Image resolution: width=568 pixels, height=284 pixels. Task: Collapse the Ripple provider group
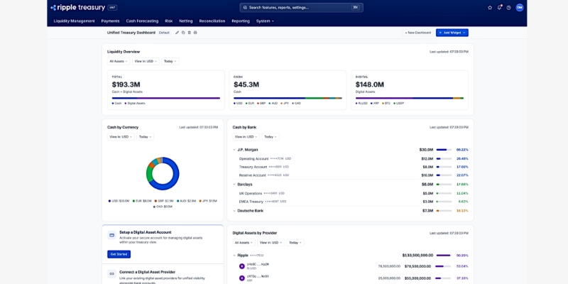[234, 255]
